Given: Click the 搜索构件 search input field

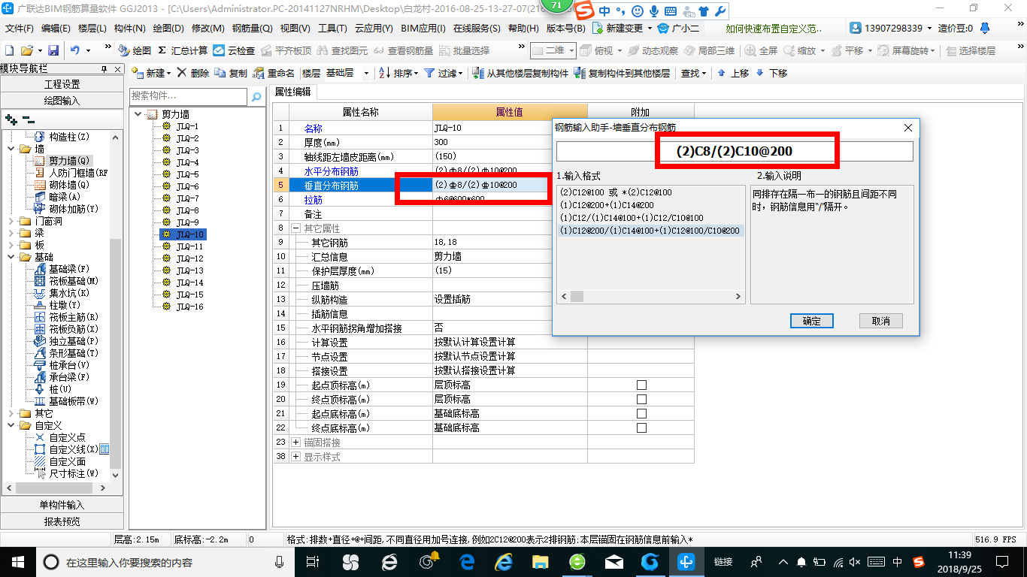Looking at the screenshot, I should (188, 96).
